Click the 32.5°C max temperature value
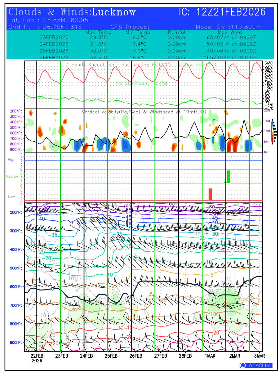The image size is (279, 372). 98,58
